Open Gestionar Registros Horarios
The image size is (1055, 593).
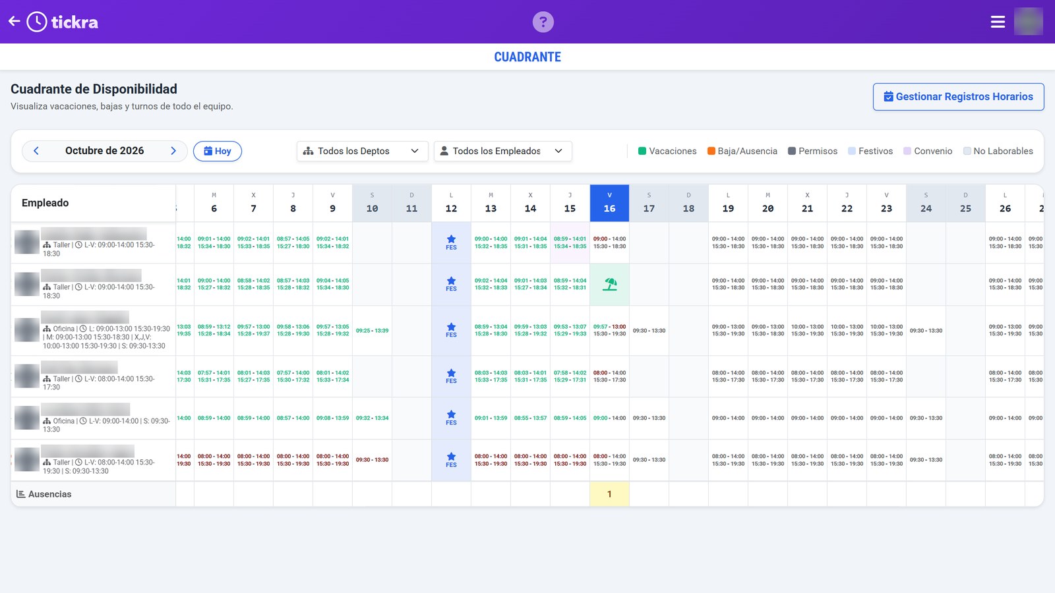point(958,97)
